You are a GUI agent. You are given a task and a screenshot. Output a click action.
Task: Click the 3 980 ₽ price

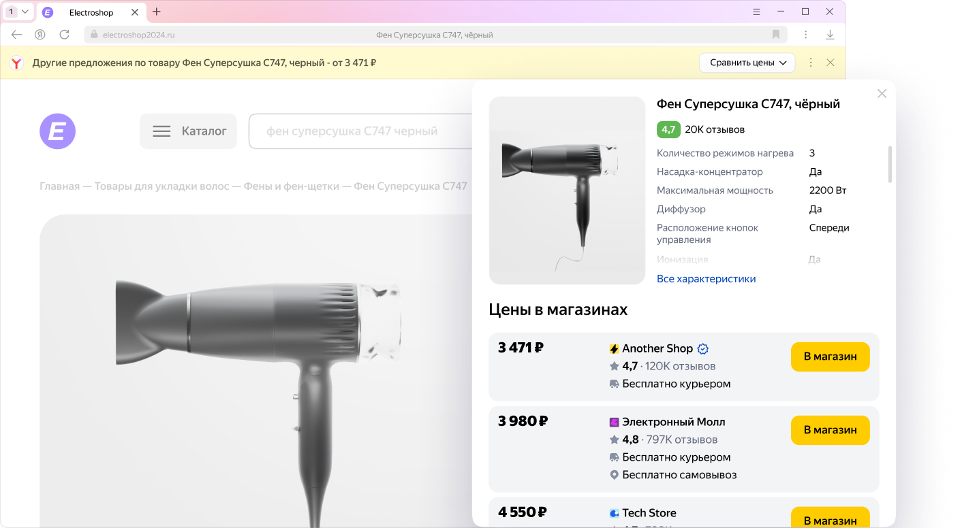pos(523,421)
